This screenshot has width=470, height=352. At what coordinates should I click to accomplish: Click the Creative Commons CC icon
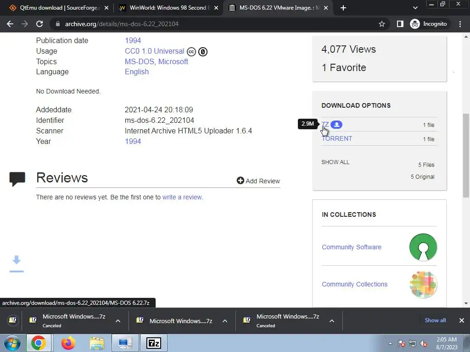click(x=191, y=52)
